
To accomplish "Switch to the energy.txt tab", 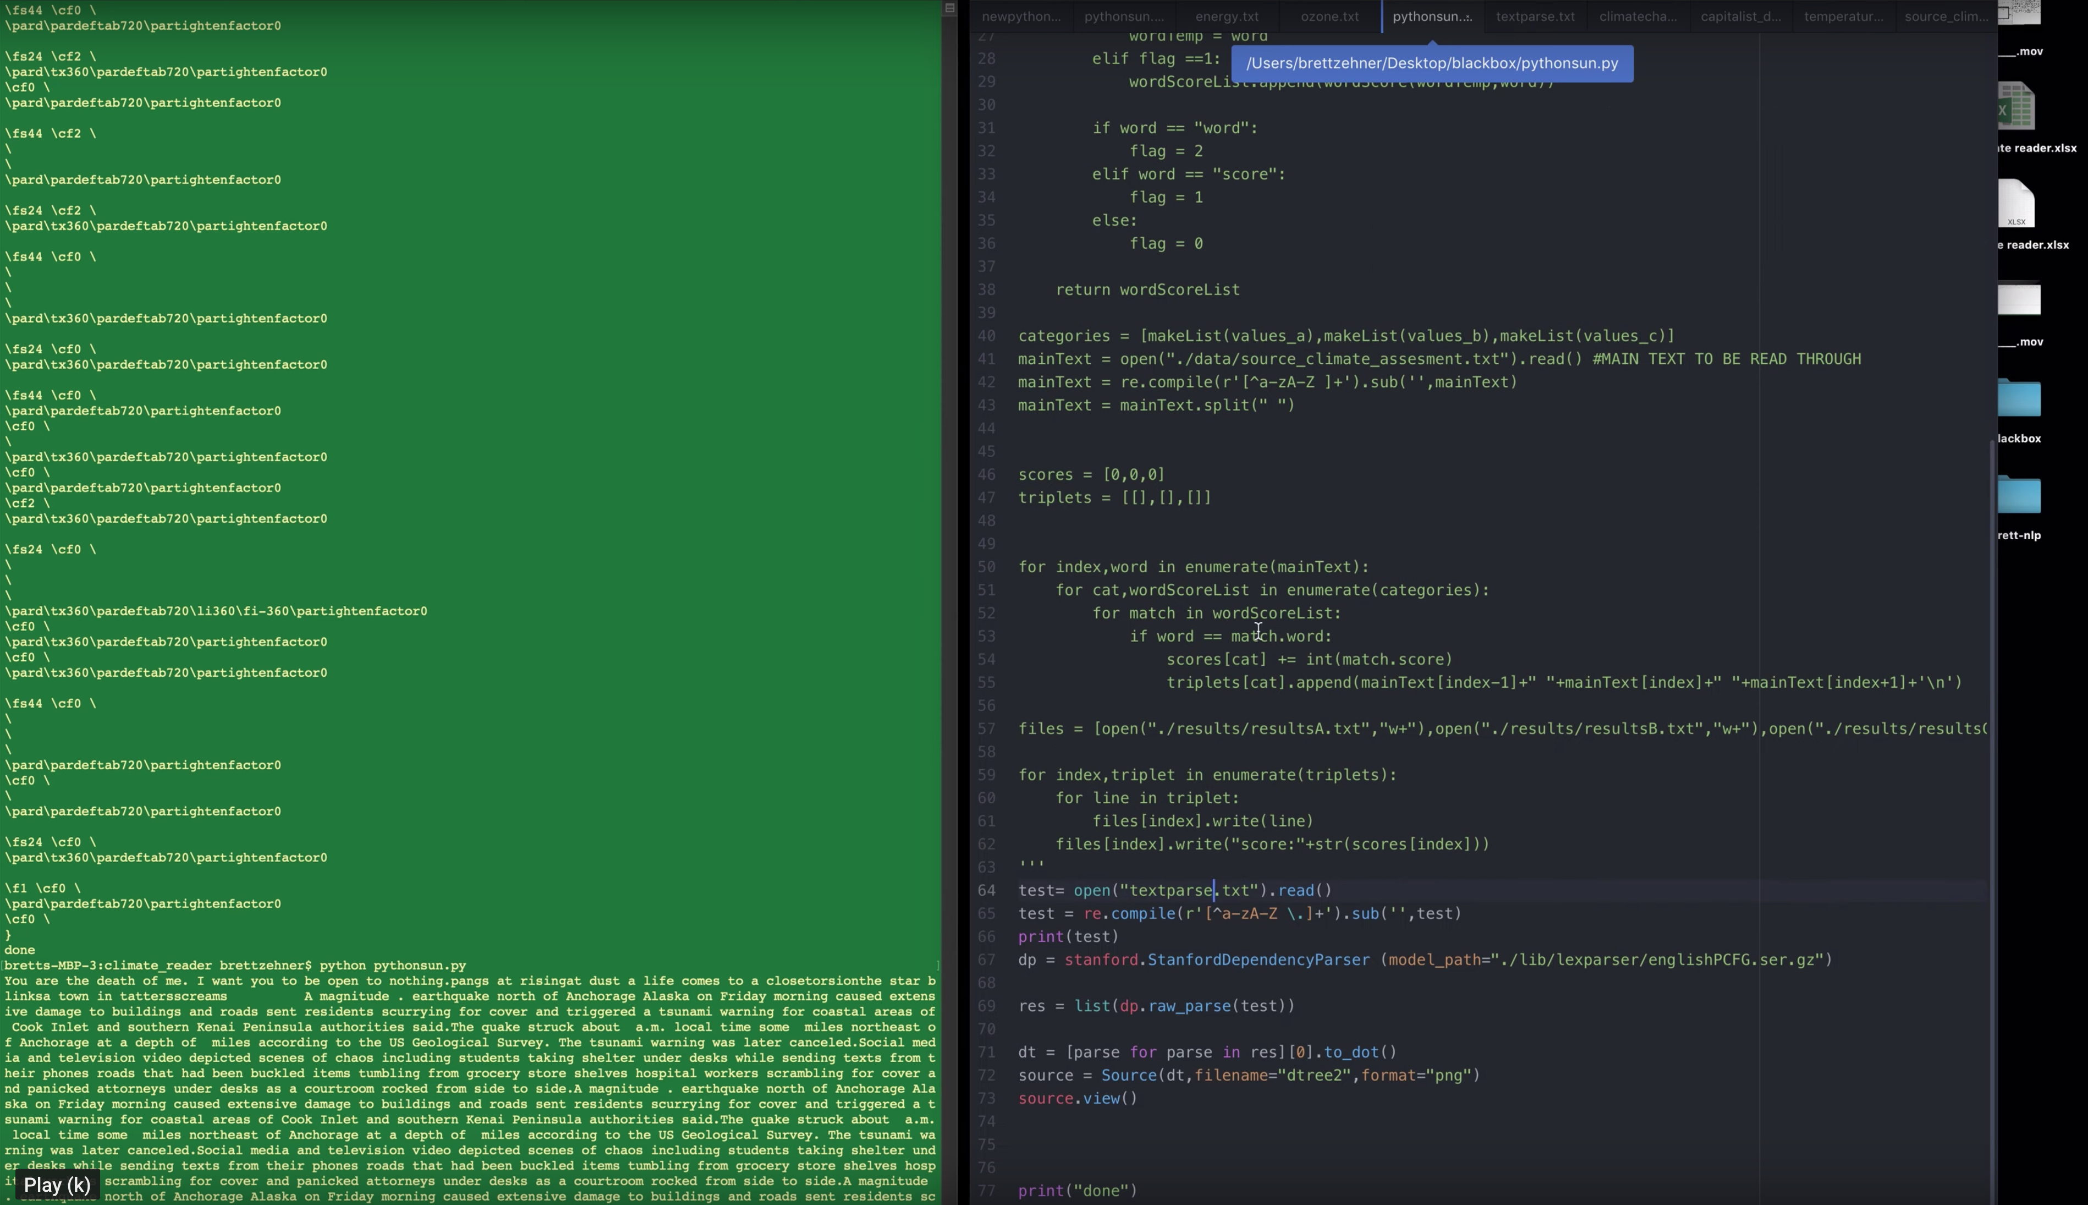I will point(1227,17).
